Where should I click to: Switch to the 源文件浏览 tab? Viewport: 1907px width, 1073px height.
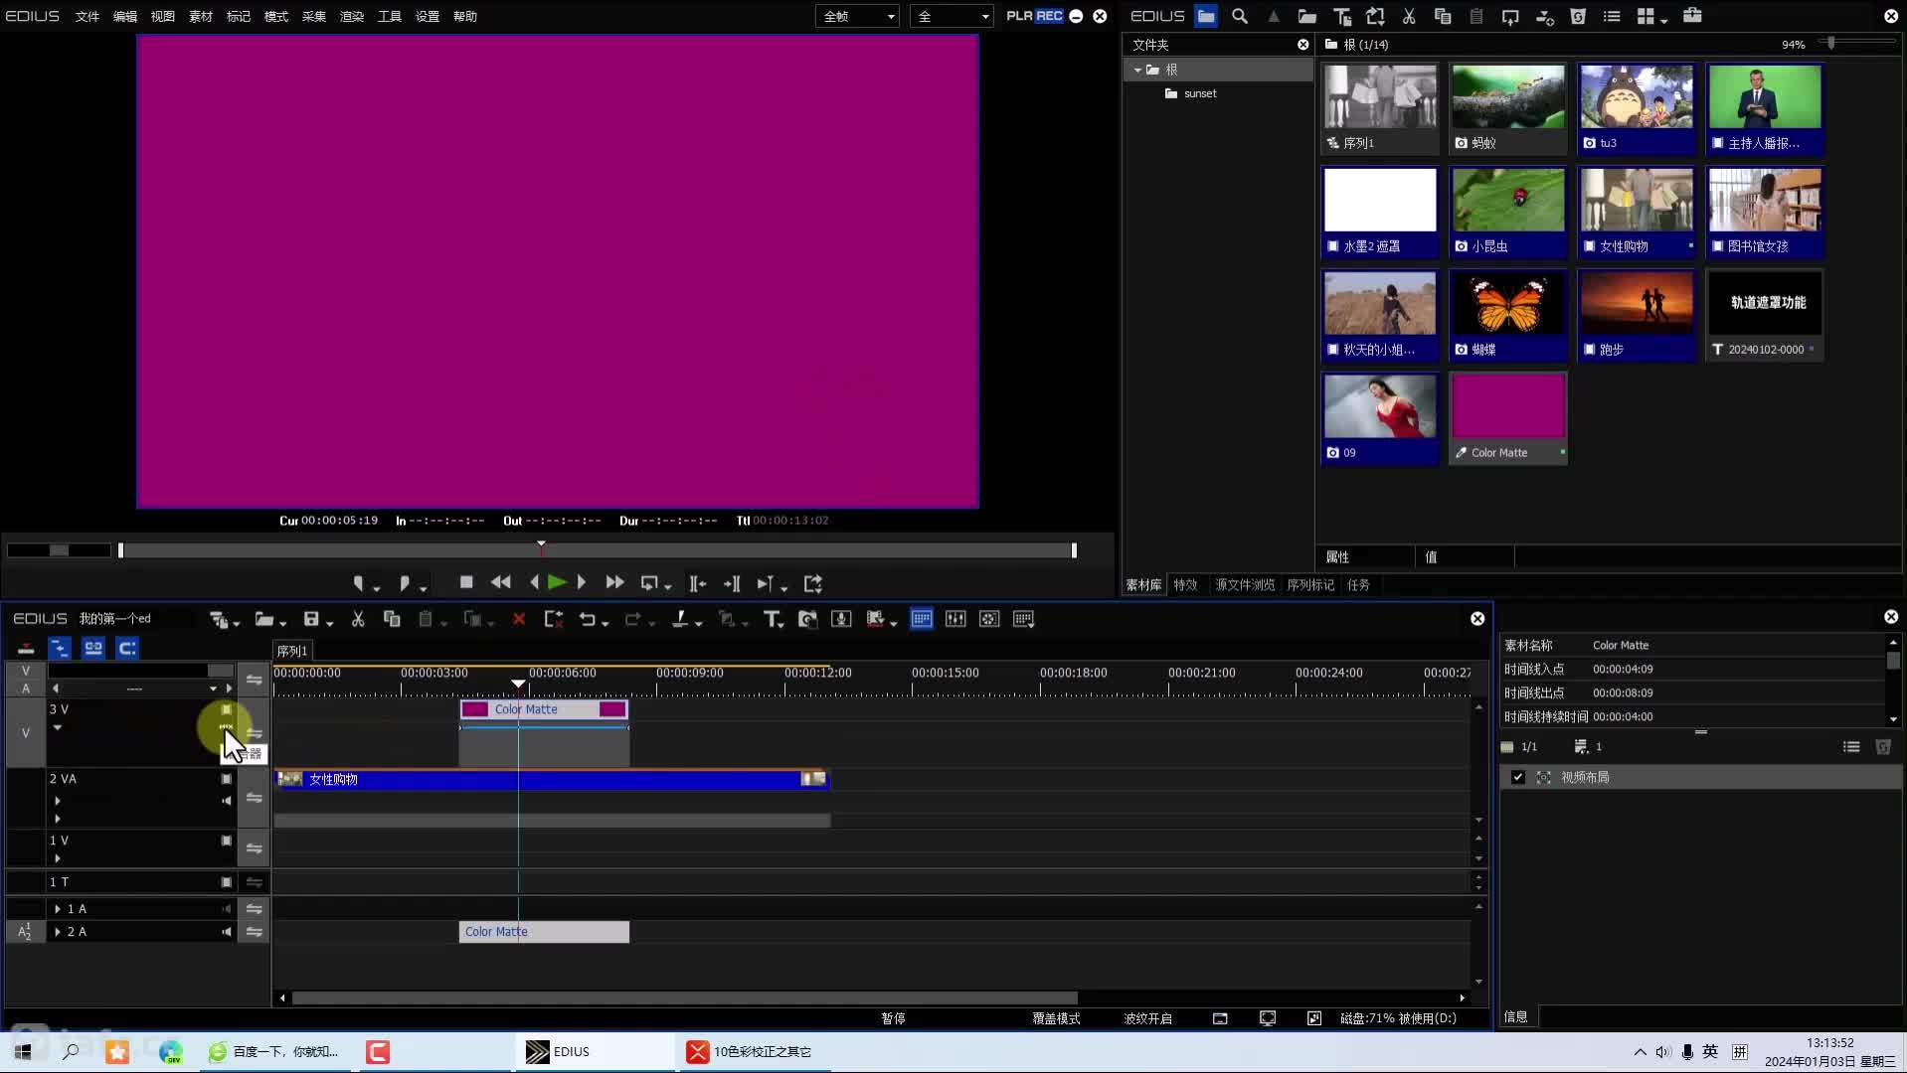click(x=1244, y=585)
